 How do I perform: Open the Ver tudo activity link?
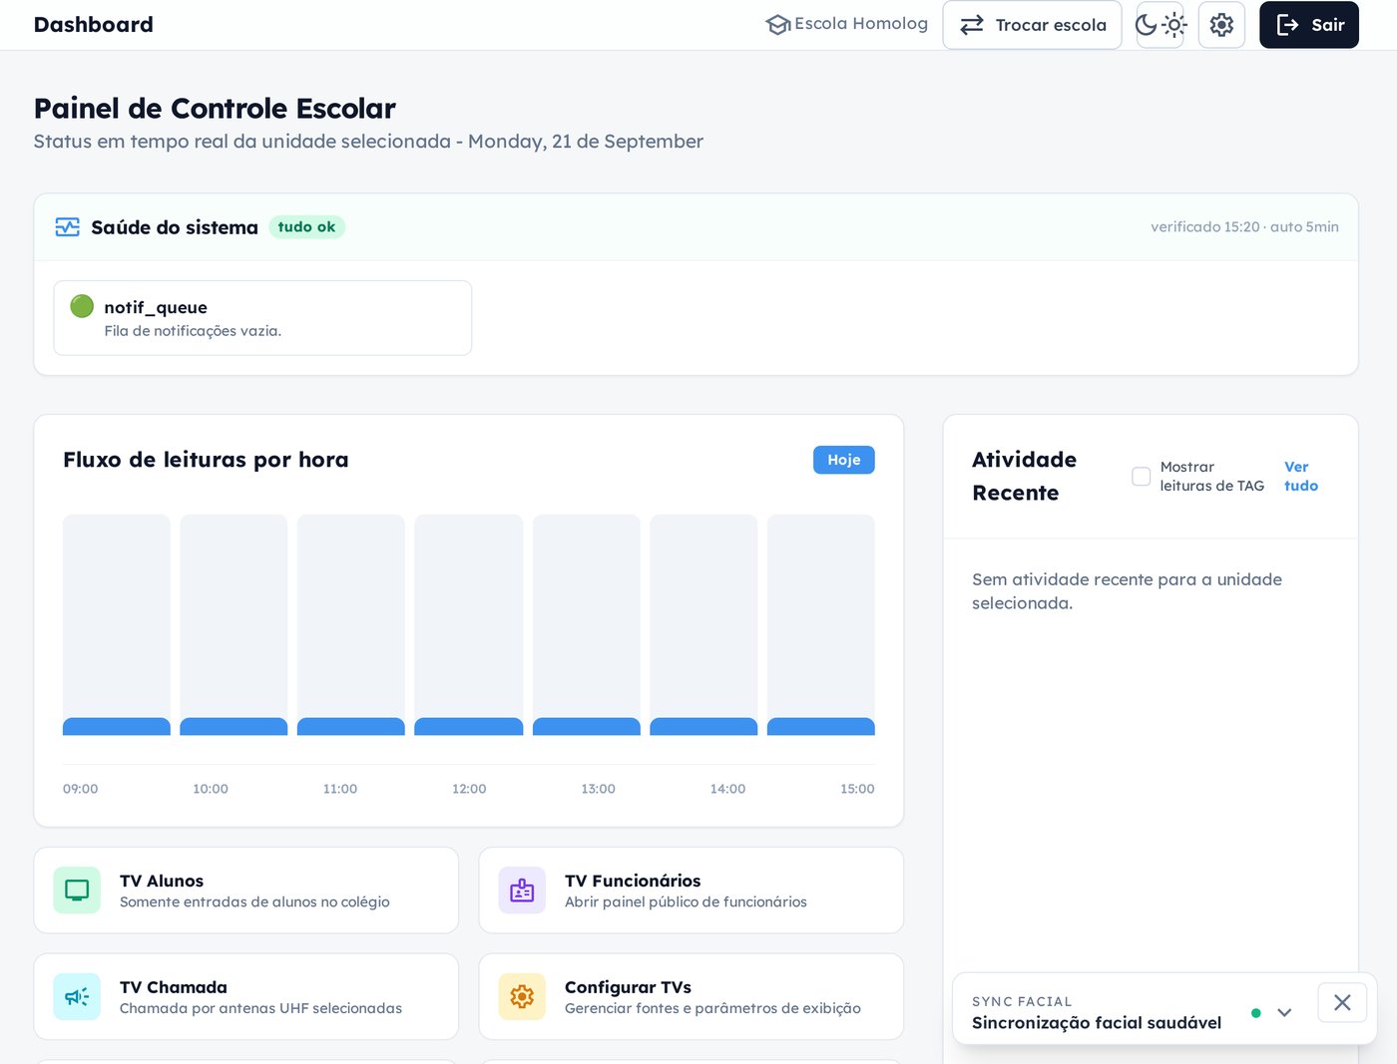(1301, 477)
